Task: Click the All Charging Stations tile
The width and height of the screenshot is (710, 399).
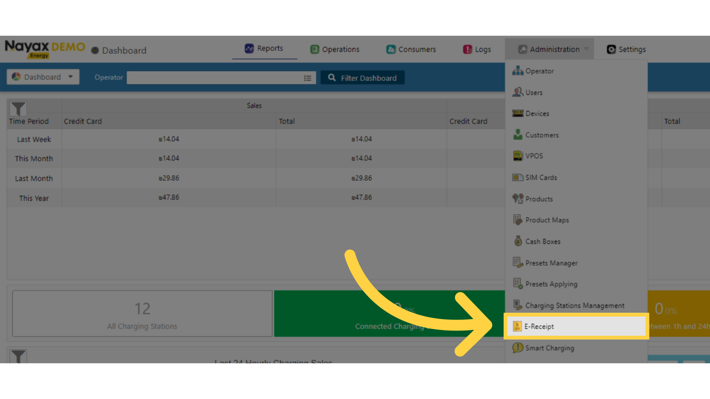Action: [142, 313]
